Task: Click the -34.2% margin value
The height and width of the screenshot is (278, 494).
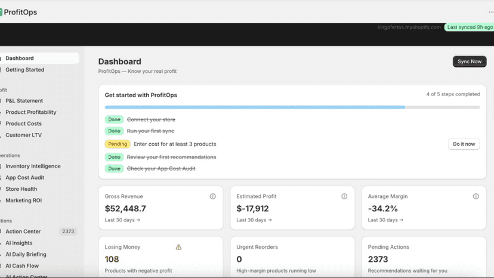Action: click(382, 209)
